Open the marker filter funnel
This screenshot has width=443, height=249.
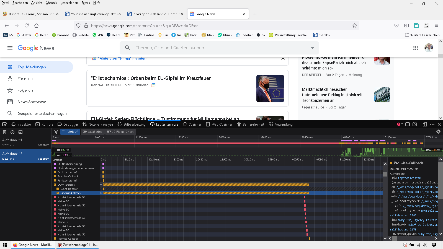click(56, 132)
